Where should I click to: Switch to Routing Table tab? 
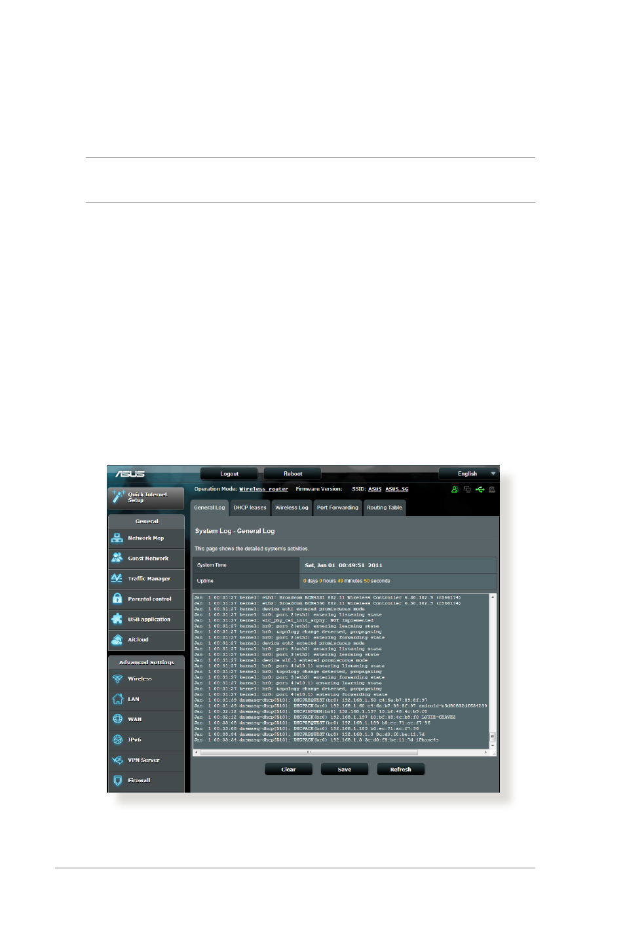[x=385, y=507]
